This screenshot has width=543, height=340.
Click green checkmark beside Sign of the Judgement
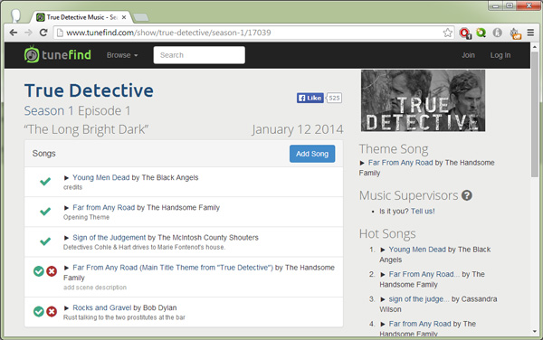[x=45, y=241]
